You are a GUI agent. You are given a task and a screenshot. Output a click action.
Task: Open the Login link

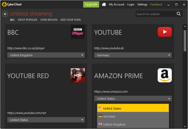tap(131, 4)
